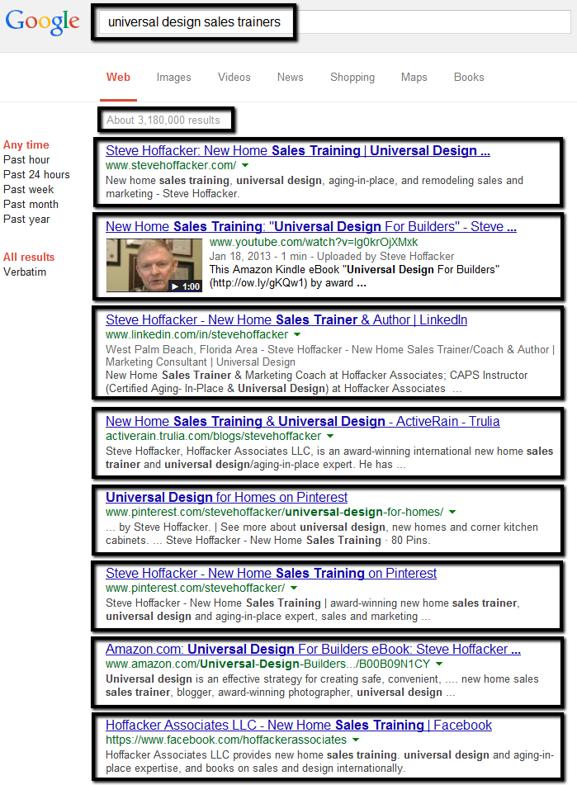Switch to the Videos tab
This screenshot has height=785, width=577.
coord(234,77)
